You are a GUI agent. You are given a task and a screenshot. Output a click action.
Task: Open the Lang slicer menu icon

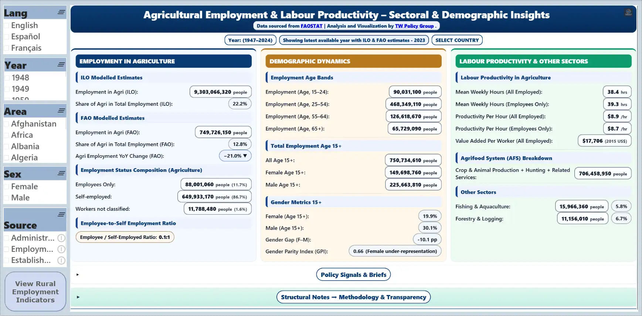pos(61,12)
